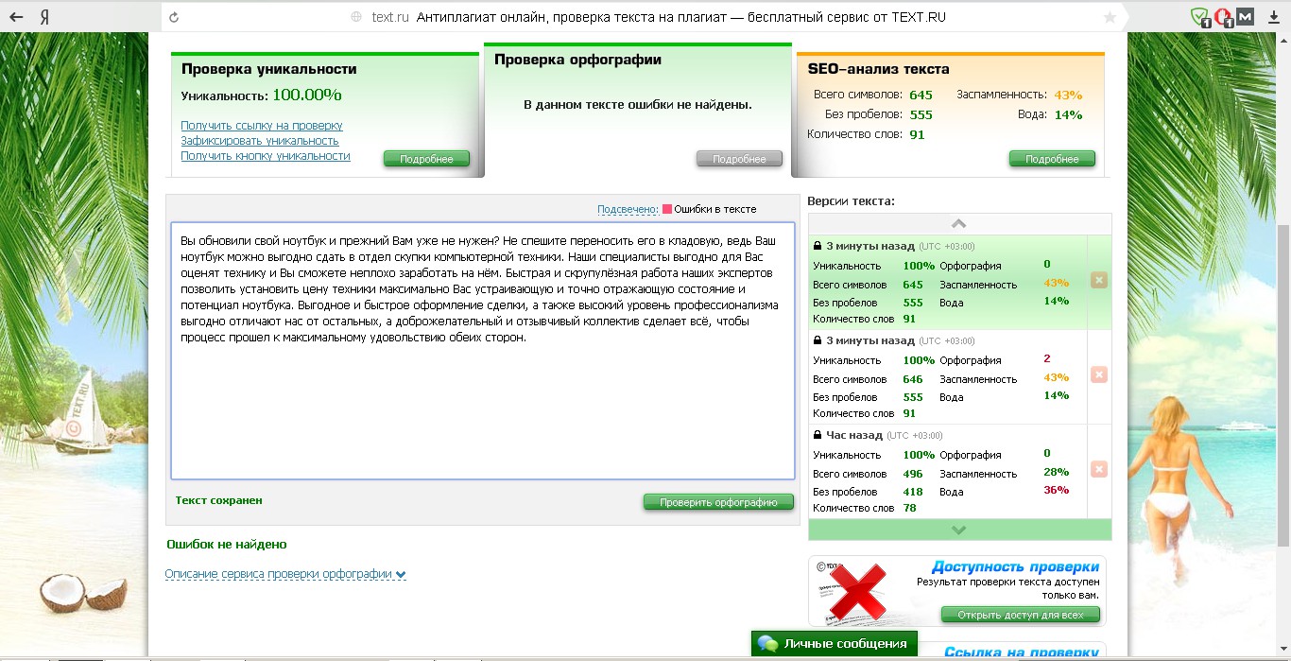Open the red Opera-style extension icon
The width and height of the screenshot is (1291, 661).
(1223, 17)
